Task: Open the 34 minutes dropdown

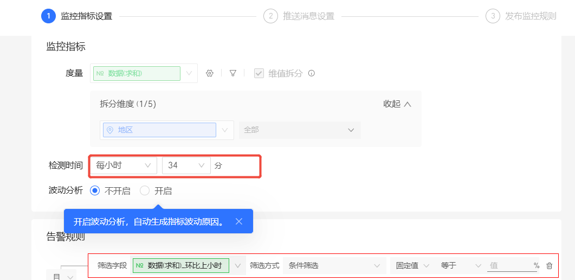Action: coord(186,166)
